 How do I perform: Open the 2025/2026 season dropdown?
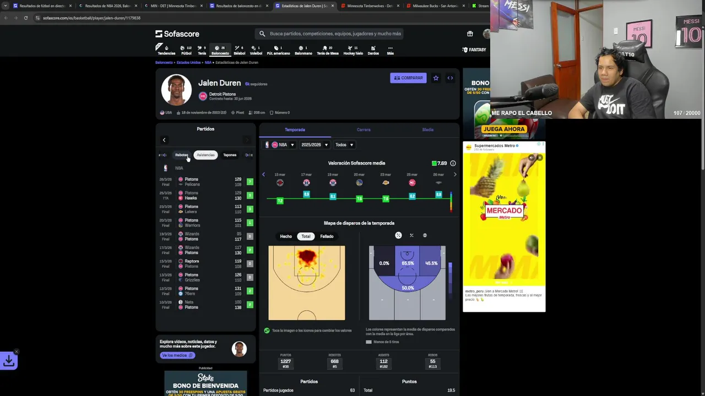[x=314, y=145]
